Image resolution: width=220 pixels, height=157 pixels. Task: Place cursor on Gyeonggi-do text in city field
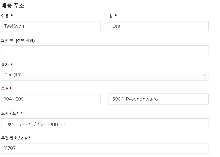tap(52, 124)
